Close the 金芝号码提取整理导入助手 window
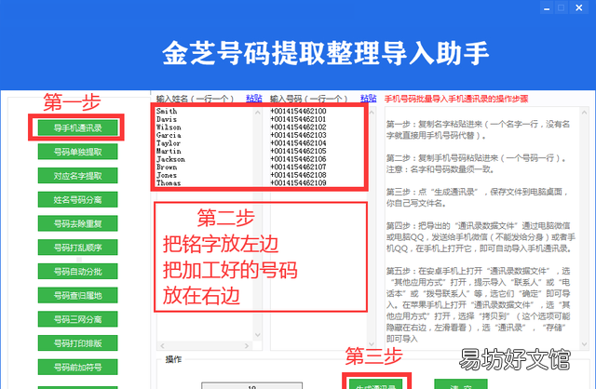Image resolution: width=596 pixels, height=389 pixels. click(x=579, y=7)
